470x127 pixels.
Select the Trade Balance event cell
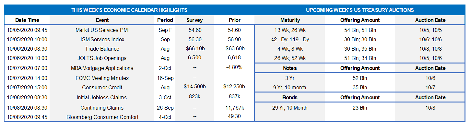click(102, 49)
